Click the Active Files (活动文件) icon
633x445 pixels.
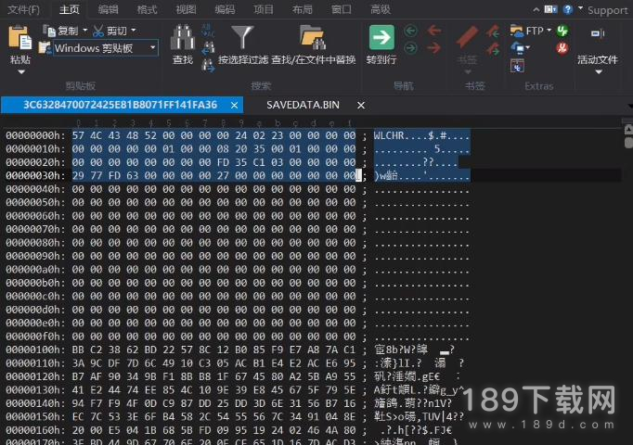(x=597, y=37)
